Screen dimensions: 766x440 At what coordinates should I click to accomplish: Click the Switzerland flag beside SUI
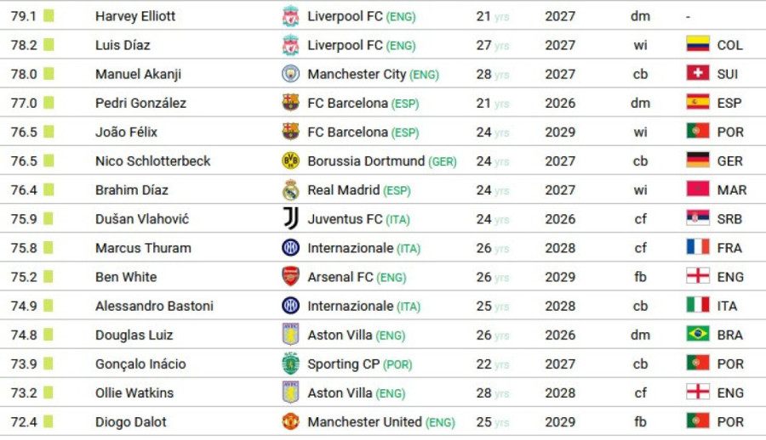[698, 74]
